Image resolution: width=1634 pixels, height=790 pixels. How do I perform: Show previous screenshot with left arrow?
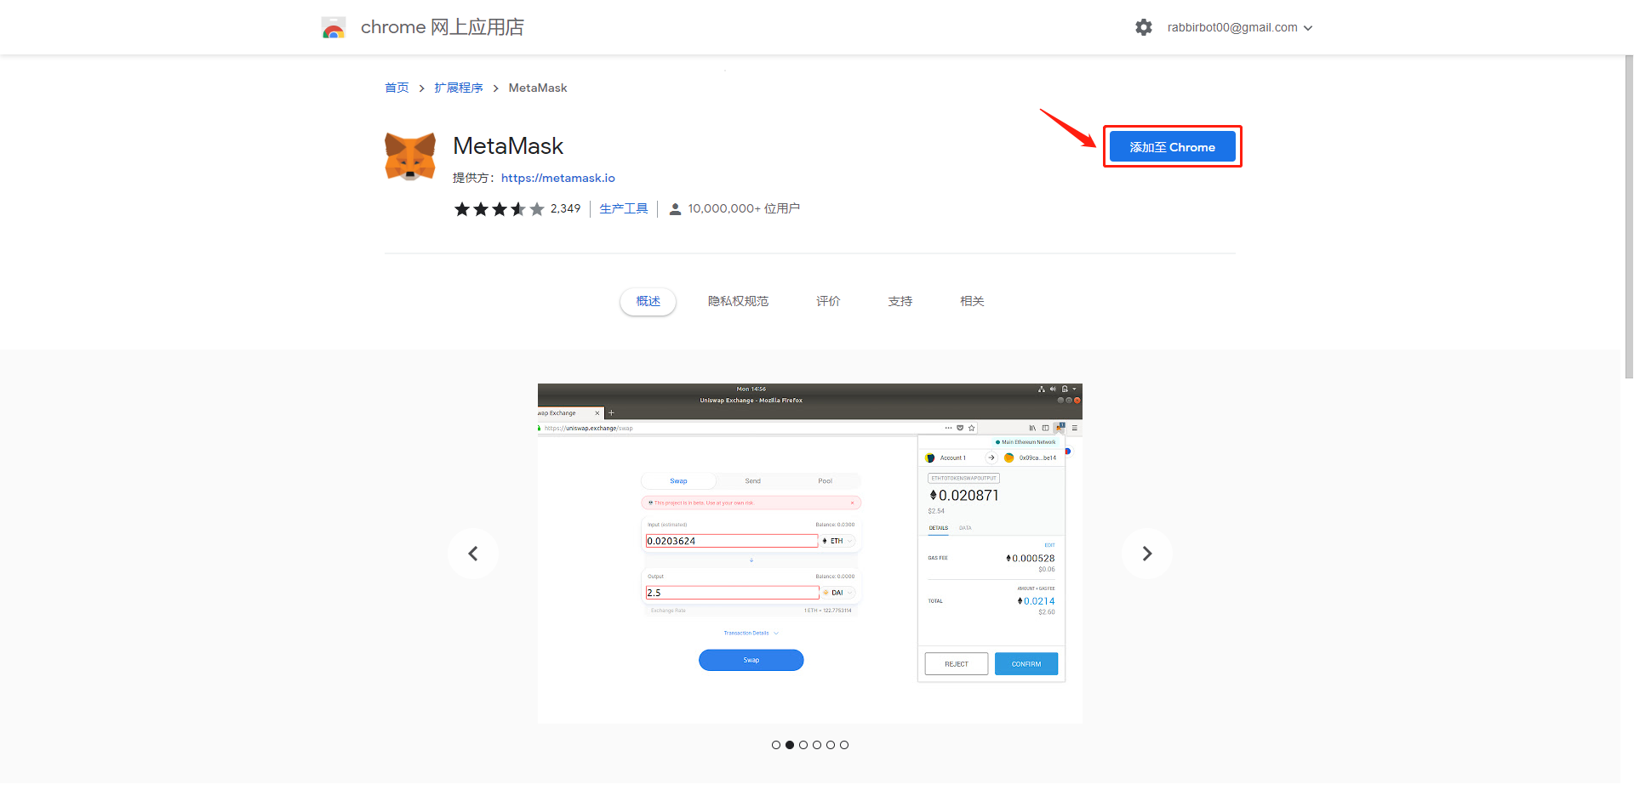tap(473, 554)
